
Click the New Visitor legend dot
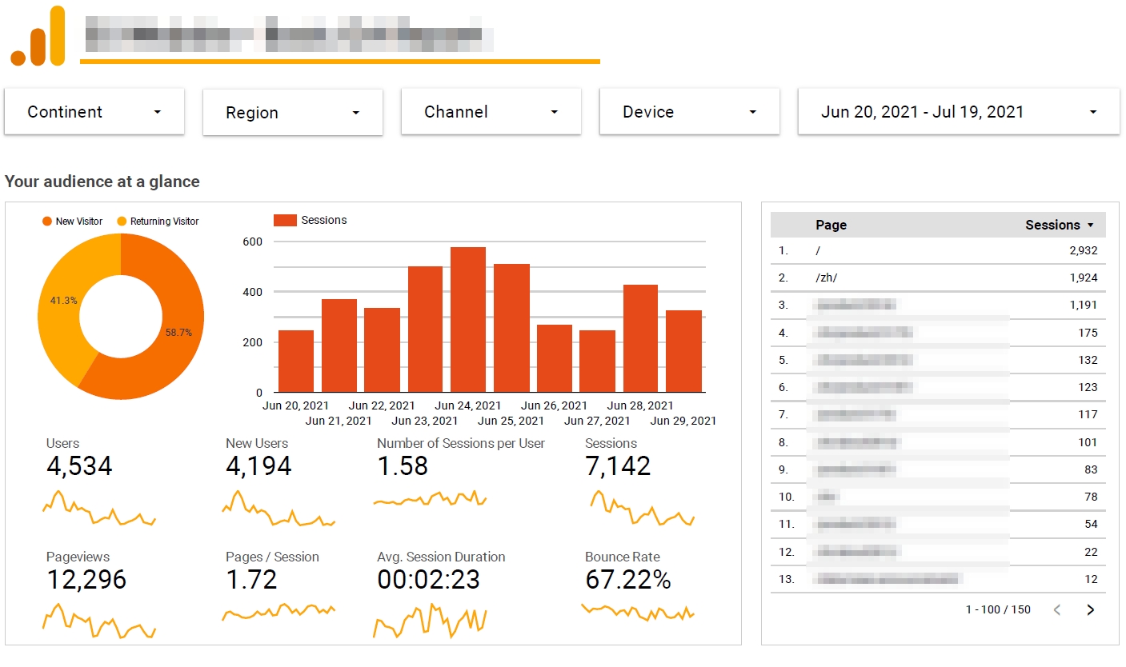(47, 222)
